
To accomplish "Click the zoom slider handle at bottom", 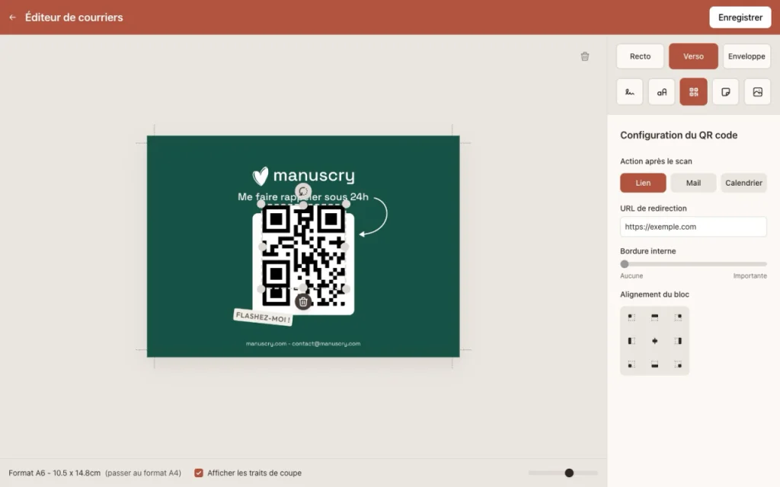I will point(569,473).
